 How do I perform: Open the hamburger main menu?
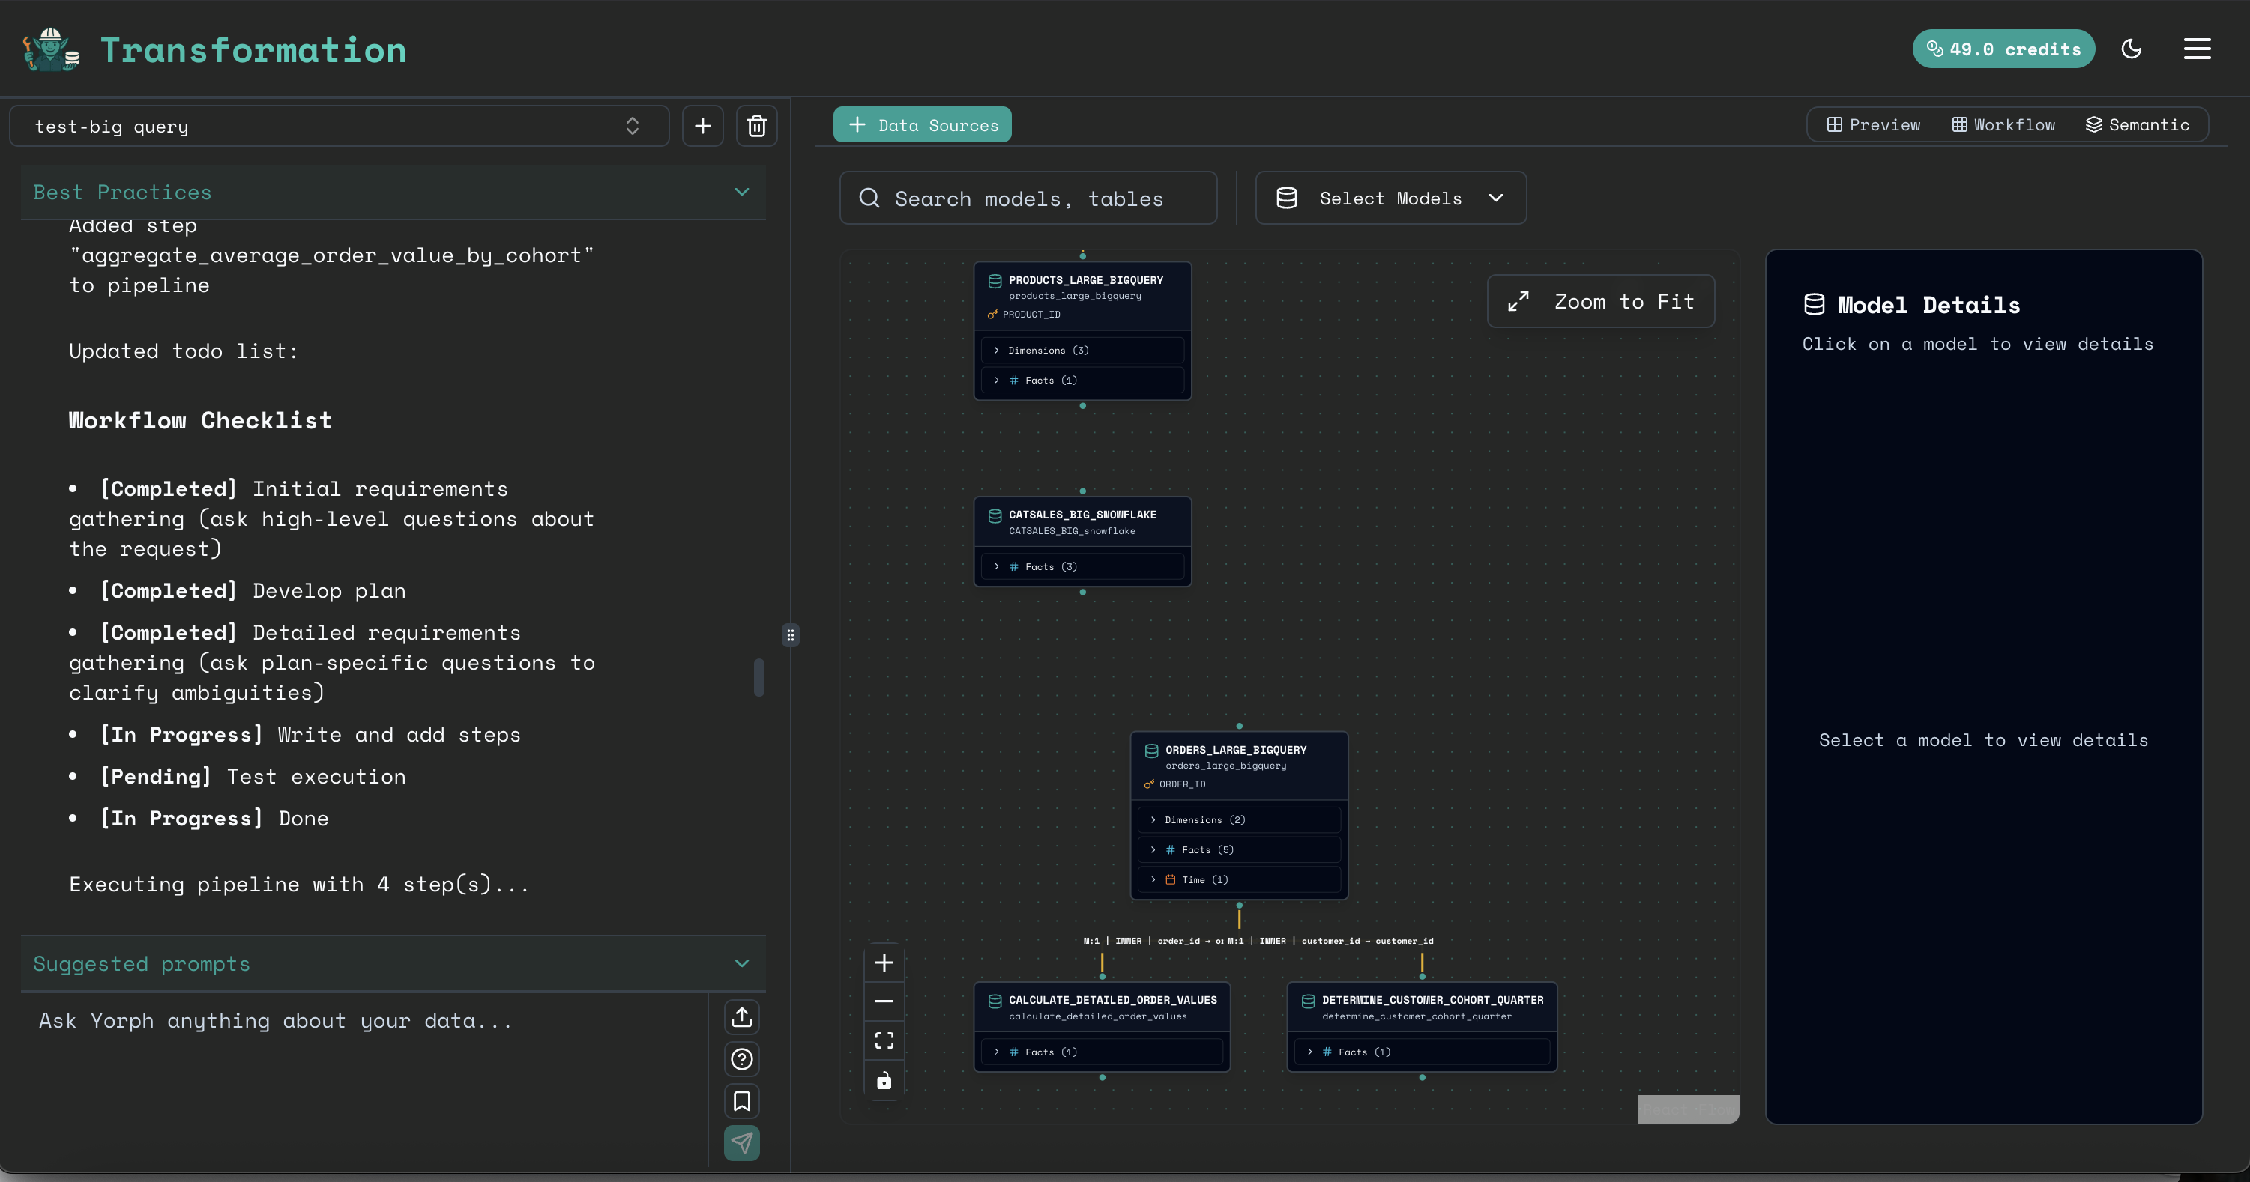point(2197,49)
